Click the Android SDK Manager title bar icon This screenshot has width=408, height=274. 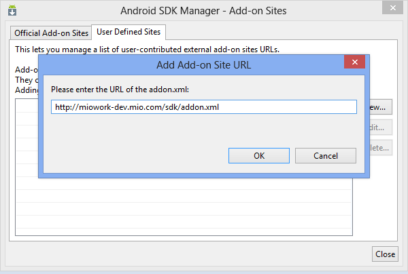(12, 10)
